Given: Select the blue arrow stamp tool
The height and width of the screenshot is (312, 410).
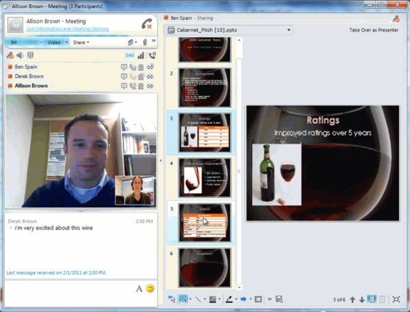Looking at the screenshot, I should [x=243, y=299].
